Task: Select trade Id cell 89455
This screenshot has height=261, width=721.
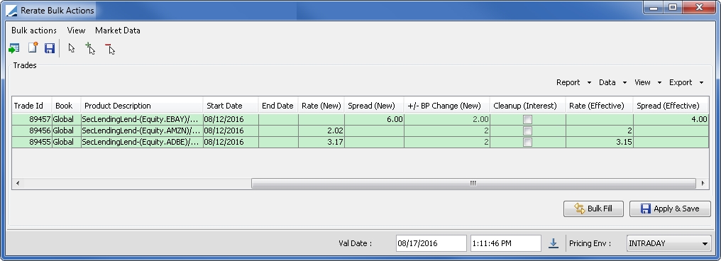Action: click(x=32, y=142)
